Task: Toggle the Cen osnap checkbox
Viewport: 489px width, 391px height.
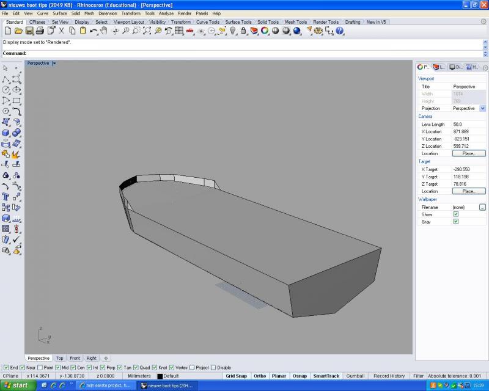Action: coord(73,368)
